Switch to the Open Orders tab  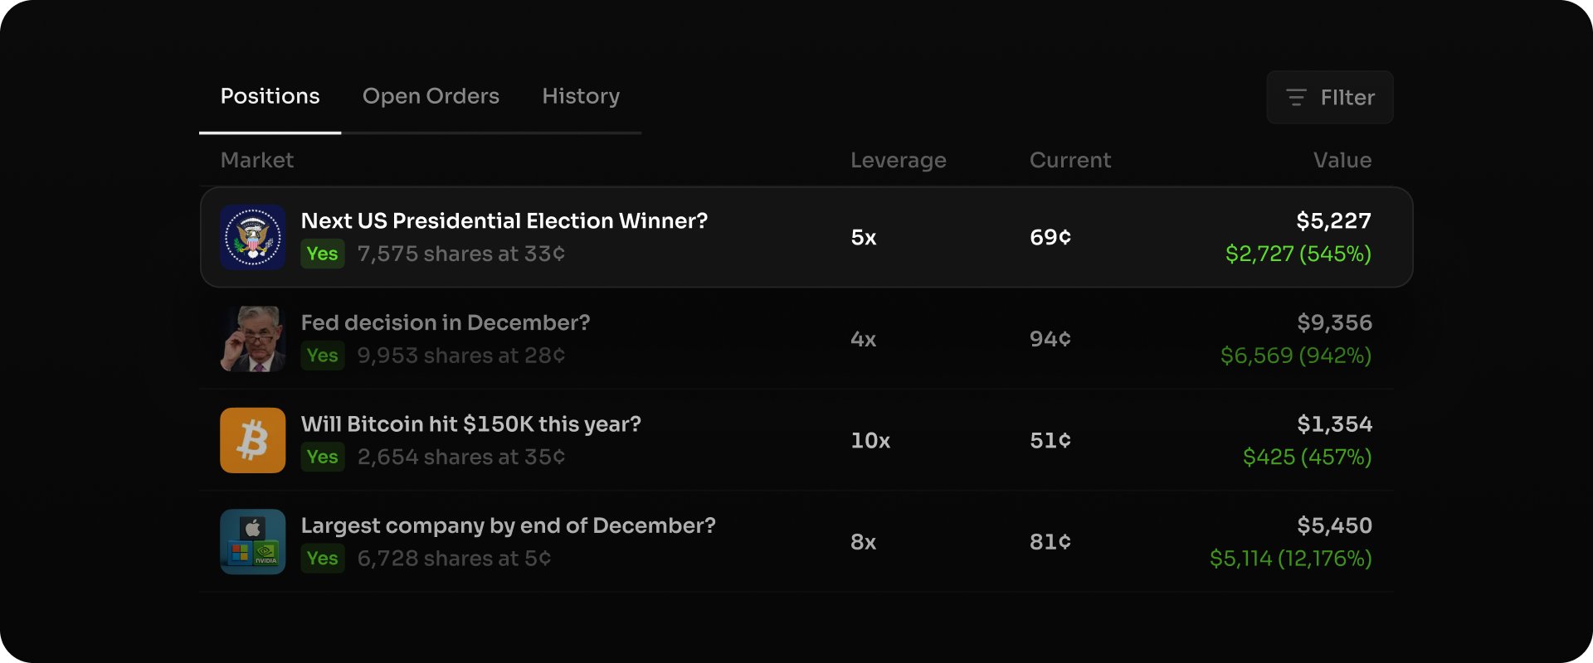point(431,96)
